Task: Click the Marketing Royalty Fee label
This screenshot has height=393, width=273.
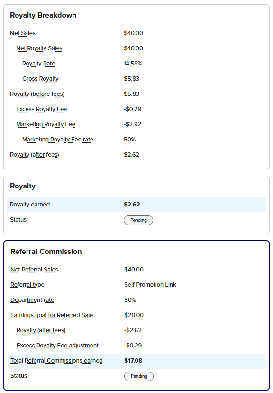Action: (x=45, y=124)
